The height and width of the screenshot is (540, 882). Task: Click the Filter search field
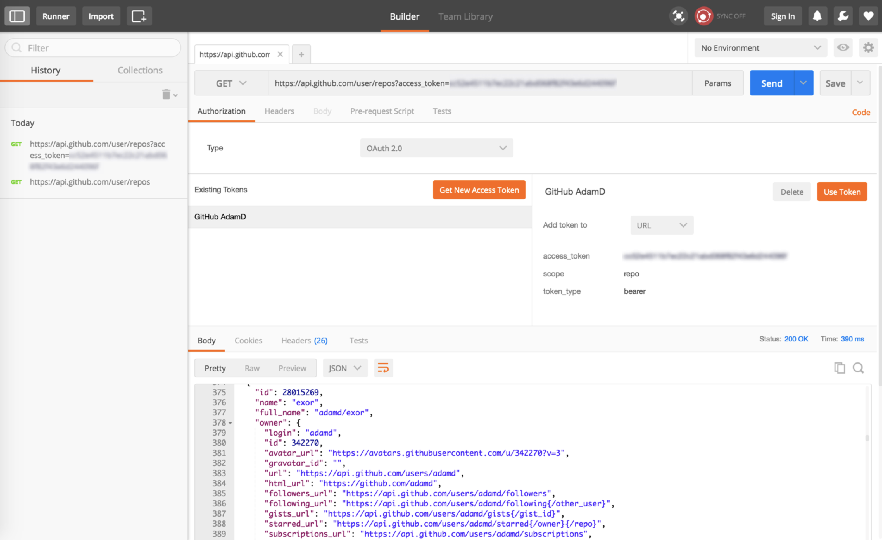pyautogui.click(x=93, y=47)
